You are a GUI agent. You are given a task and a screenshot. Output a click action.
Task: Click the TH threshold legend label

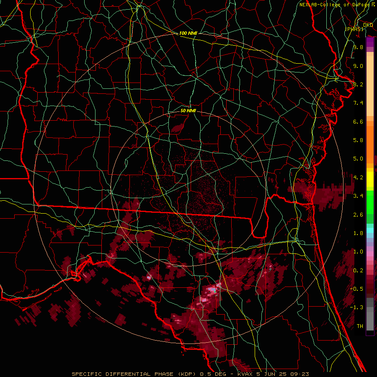point(360,326)
